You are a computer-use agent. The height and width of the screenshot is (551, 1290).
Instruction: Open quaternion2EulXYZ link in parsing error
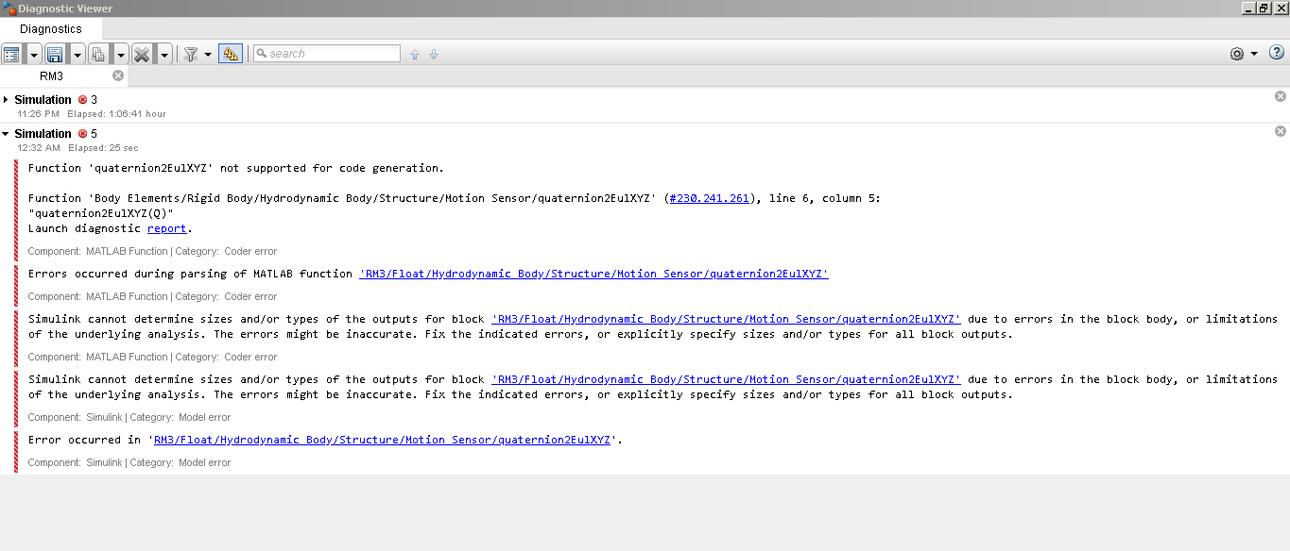(x=593, y=274)
